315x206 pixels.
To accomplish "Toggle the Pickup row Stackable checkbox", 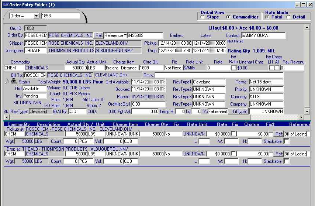I will 286,141.
